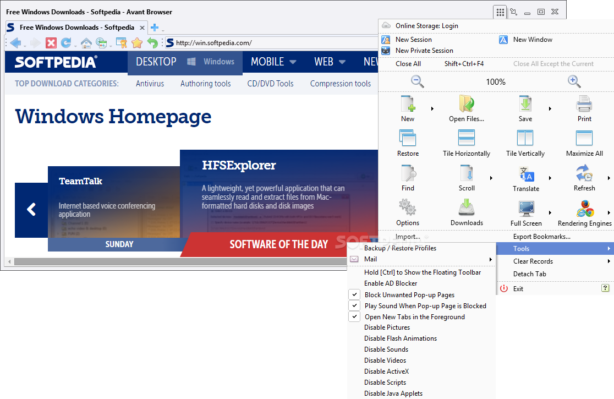Image resolution: width=614 pixels, height=399 pixels.
Task: Open the Favorites star icon
Action: point(136,43)
